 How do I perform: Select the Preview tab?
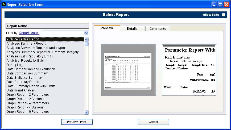(x=107, y=28)
